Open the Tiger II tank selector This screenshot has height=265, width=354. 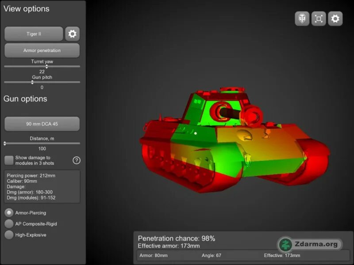pos(33,34)
